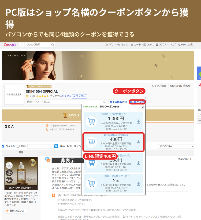
Task: Uncheck the タイトル checkbox
Action: [3, 146]
